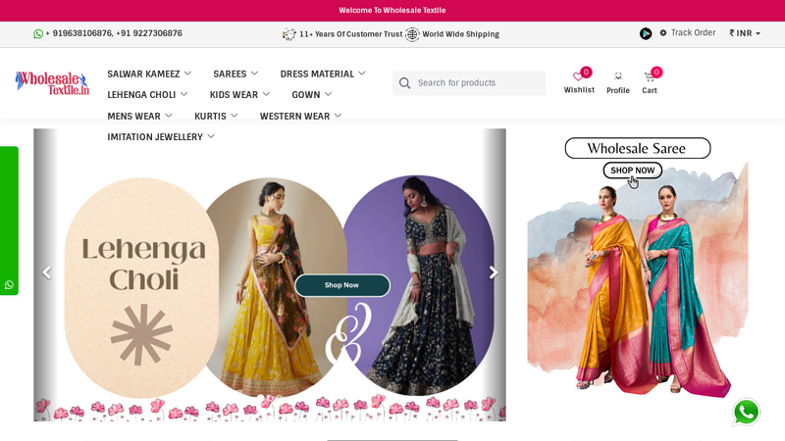
Task: Click the Cart count badge
Action: (656, 72)
